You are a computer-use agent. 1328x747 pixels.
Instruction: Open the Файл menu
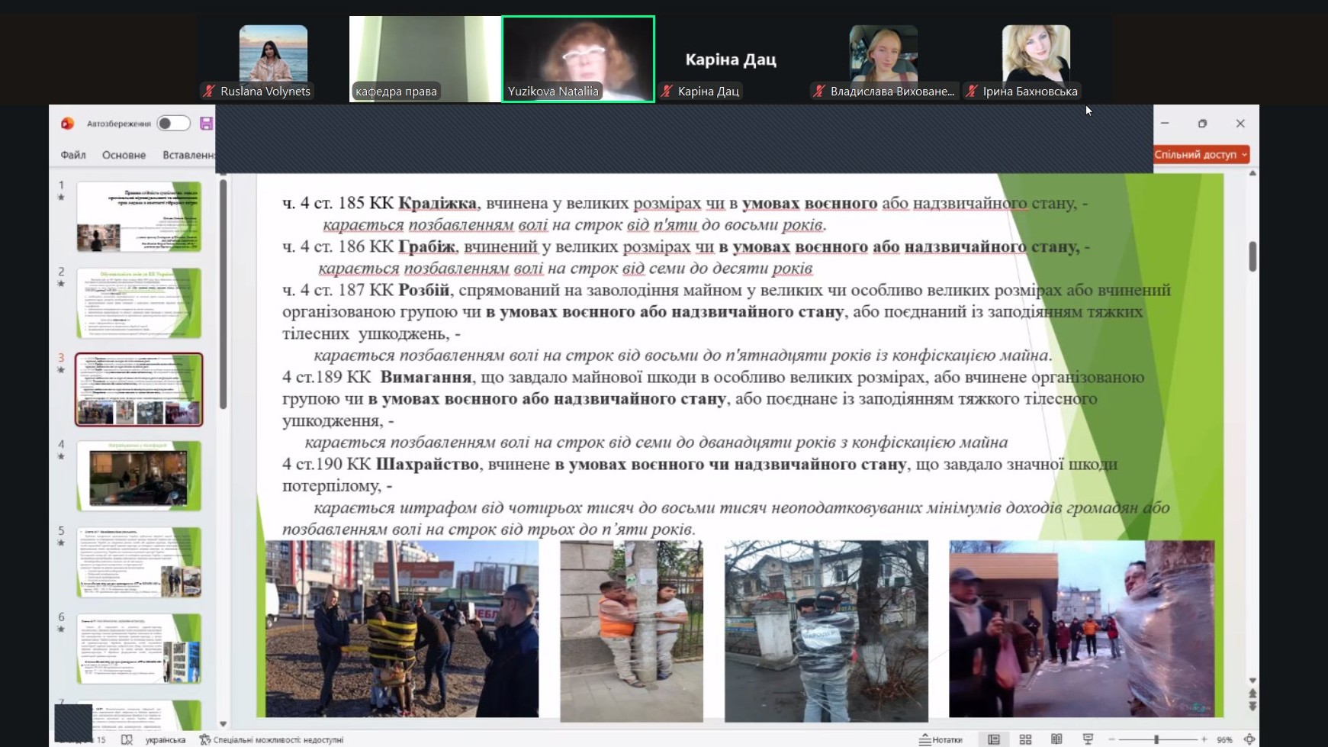click(x=73, y=155)
